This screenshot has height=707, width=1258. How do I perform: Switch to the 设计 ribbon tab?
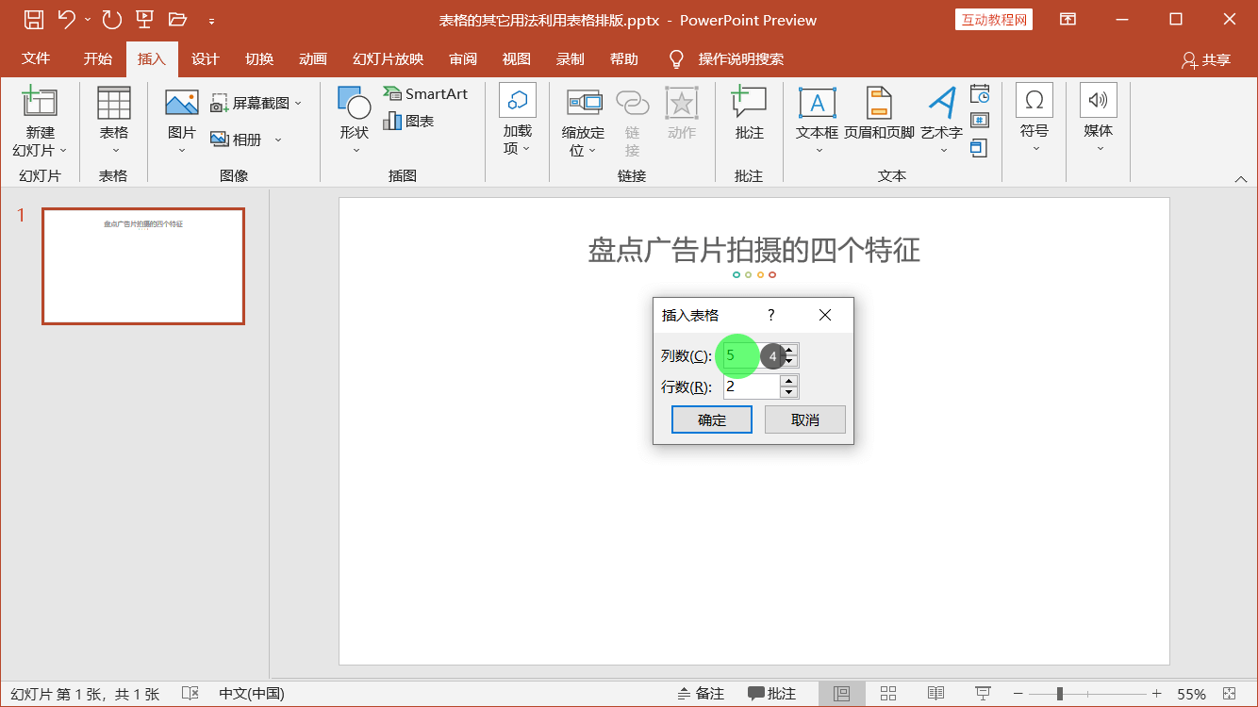206,58
